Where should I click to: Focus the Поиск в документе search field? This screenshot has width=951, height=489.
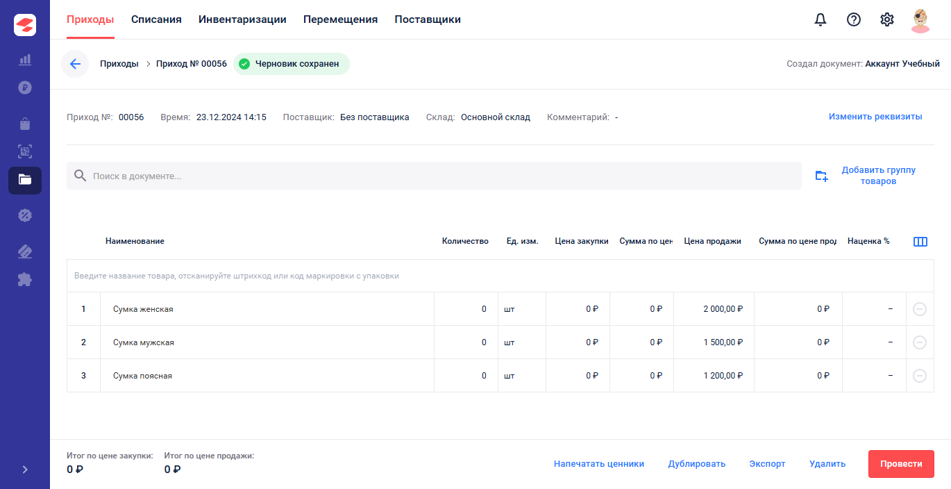pyautogui.click(x=434, y=176)
